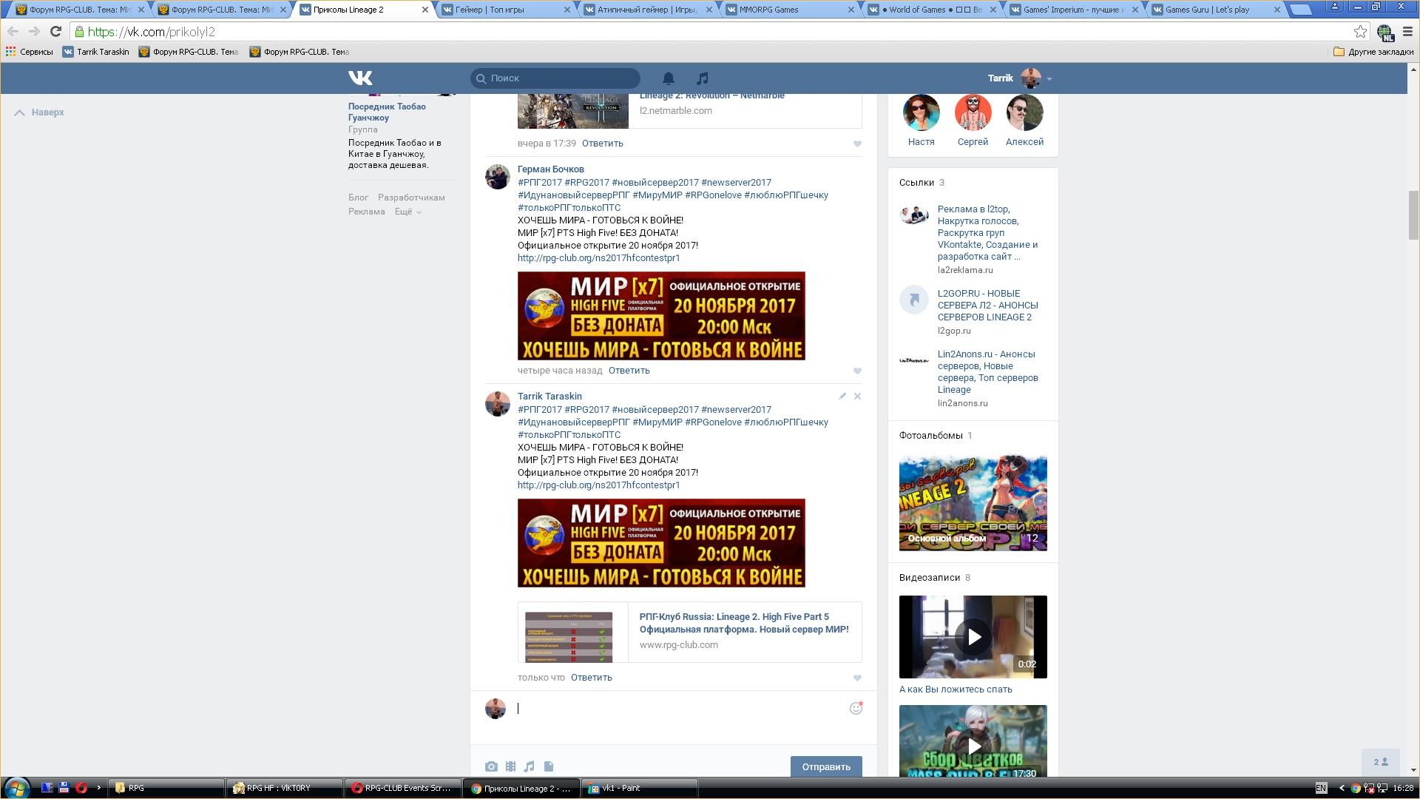Play the А как Вы ложитесь спать video
The height and width of the screenshot is (799, 1420).
(x=973, y=637)
